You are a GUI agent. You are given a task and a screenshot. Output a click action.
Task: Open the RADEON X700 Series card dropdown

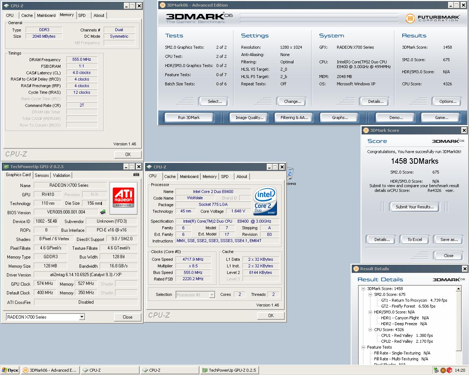point(82,317)
